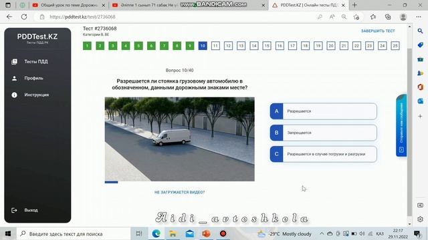Screen dimensions: 428x240
Task: Open new tab plus button
Action: coord(354,5)
